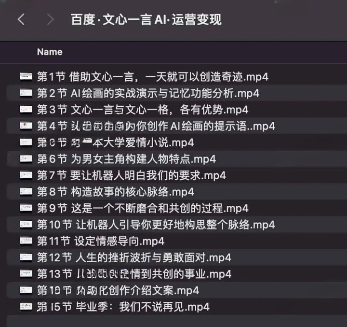
Task: Click the back navigation arrow
Action: (x=21, y=20)
